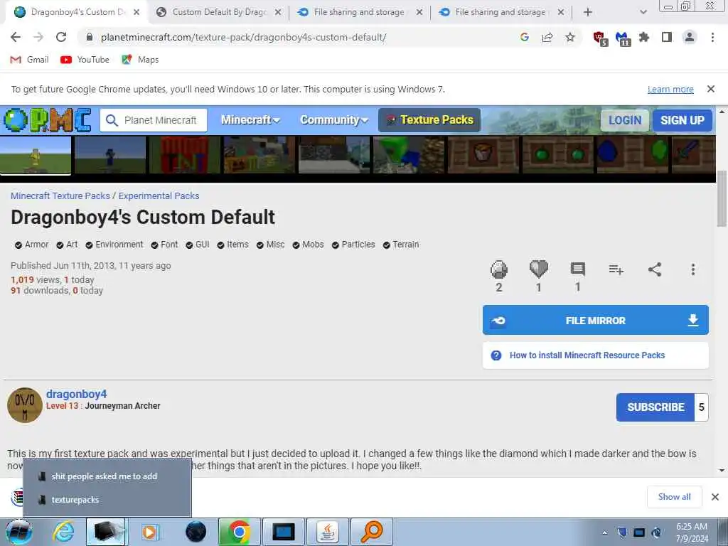
Task: Open the Minecraft Texture Packs breadcrumb
Action: coord(60,196)
